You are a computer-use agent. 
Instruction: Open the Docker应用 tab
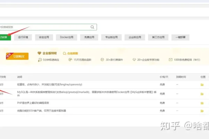click(x=67, y=37)
